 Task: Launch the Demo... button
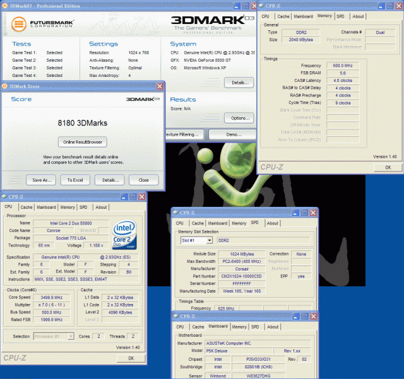(232, 134)
